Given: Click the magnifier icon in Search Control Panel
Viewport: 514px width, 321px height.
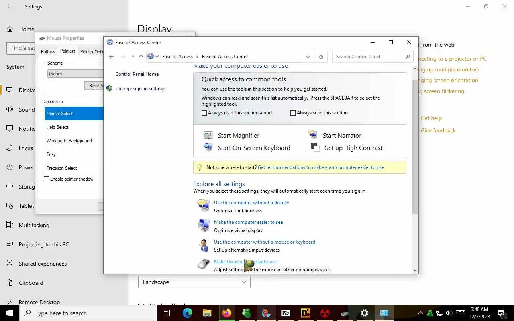Looking at the screenshot, I should tap(407, 57).
